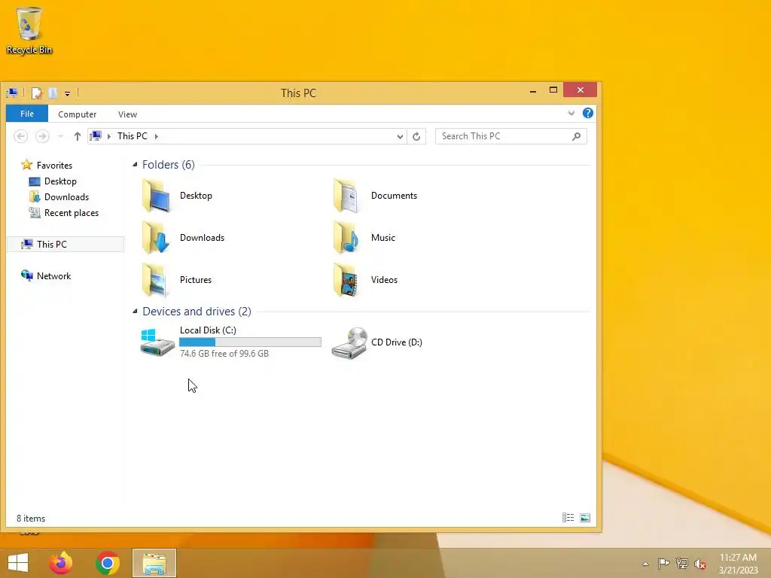Screen dimensions: 771x578
Task: Launch Firefox from the taskbar
Action: (61, 563)
